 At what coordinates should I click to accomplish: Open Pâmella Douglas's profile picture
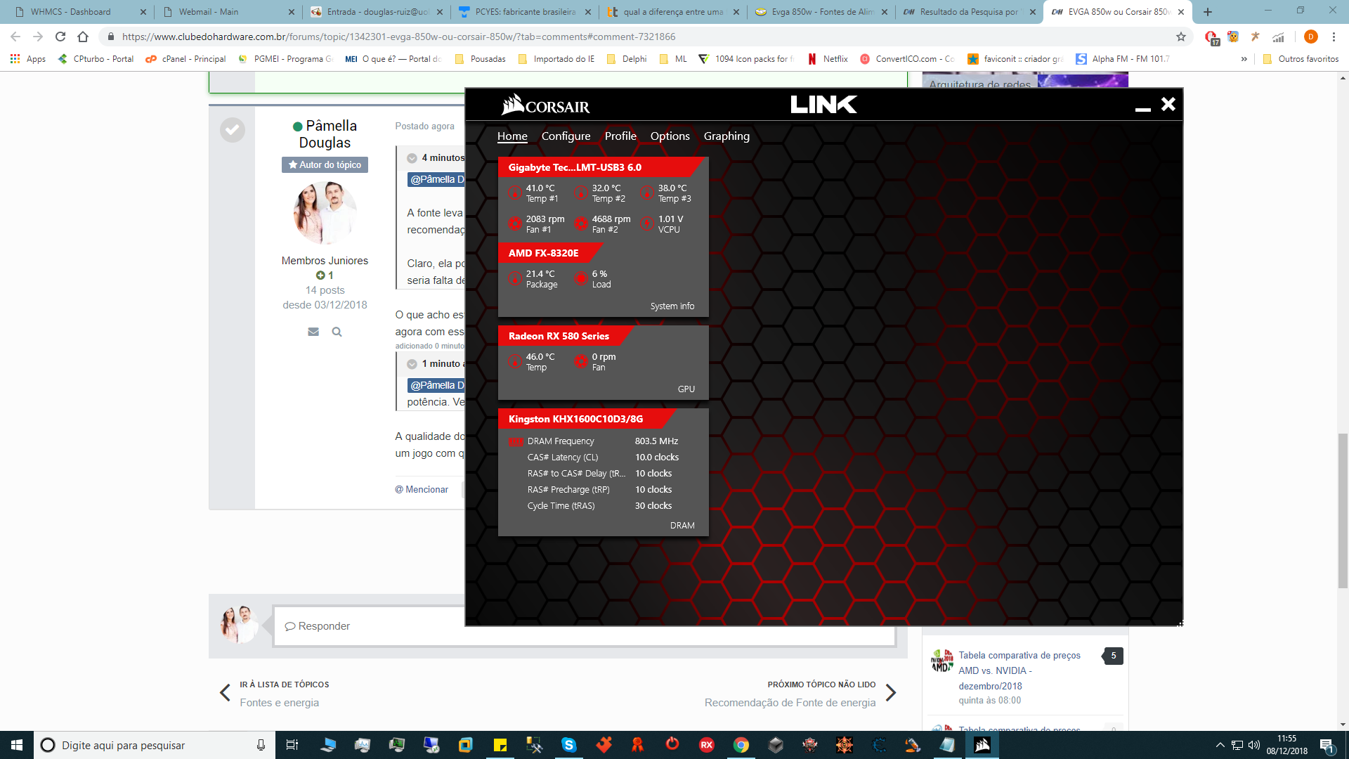325,212
